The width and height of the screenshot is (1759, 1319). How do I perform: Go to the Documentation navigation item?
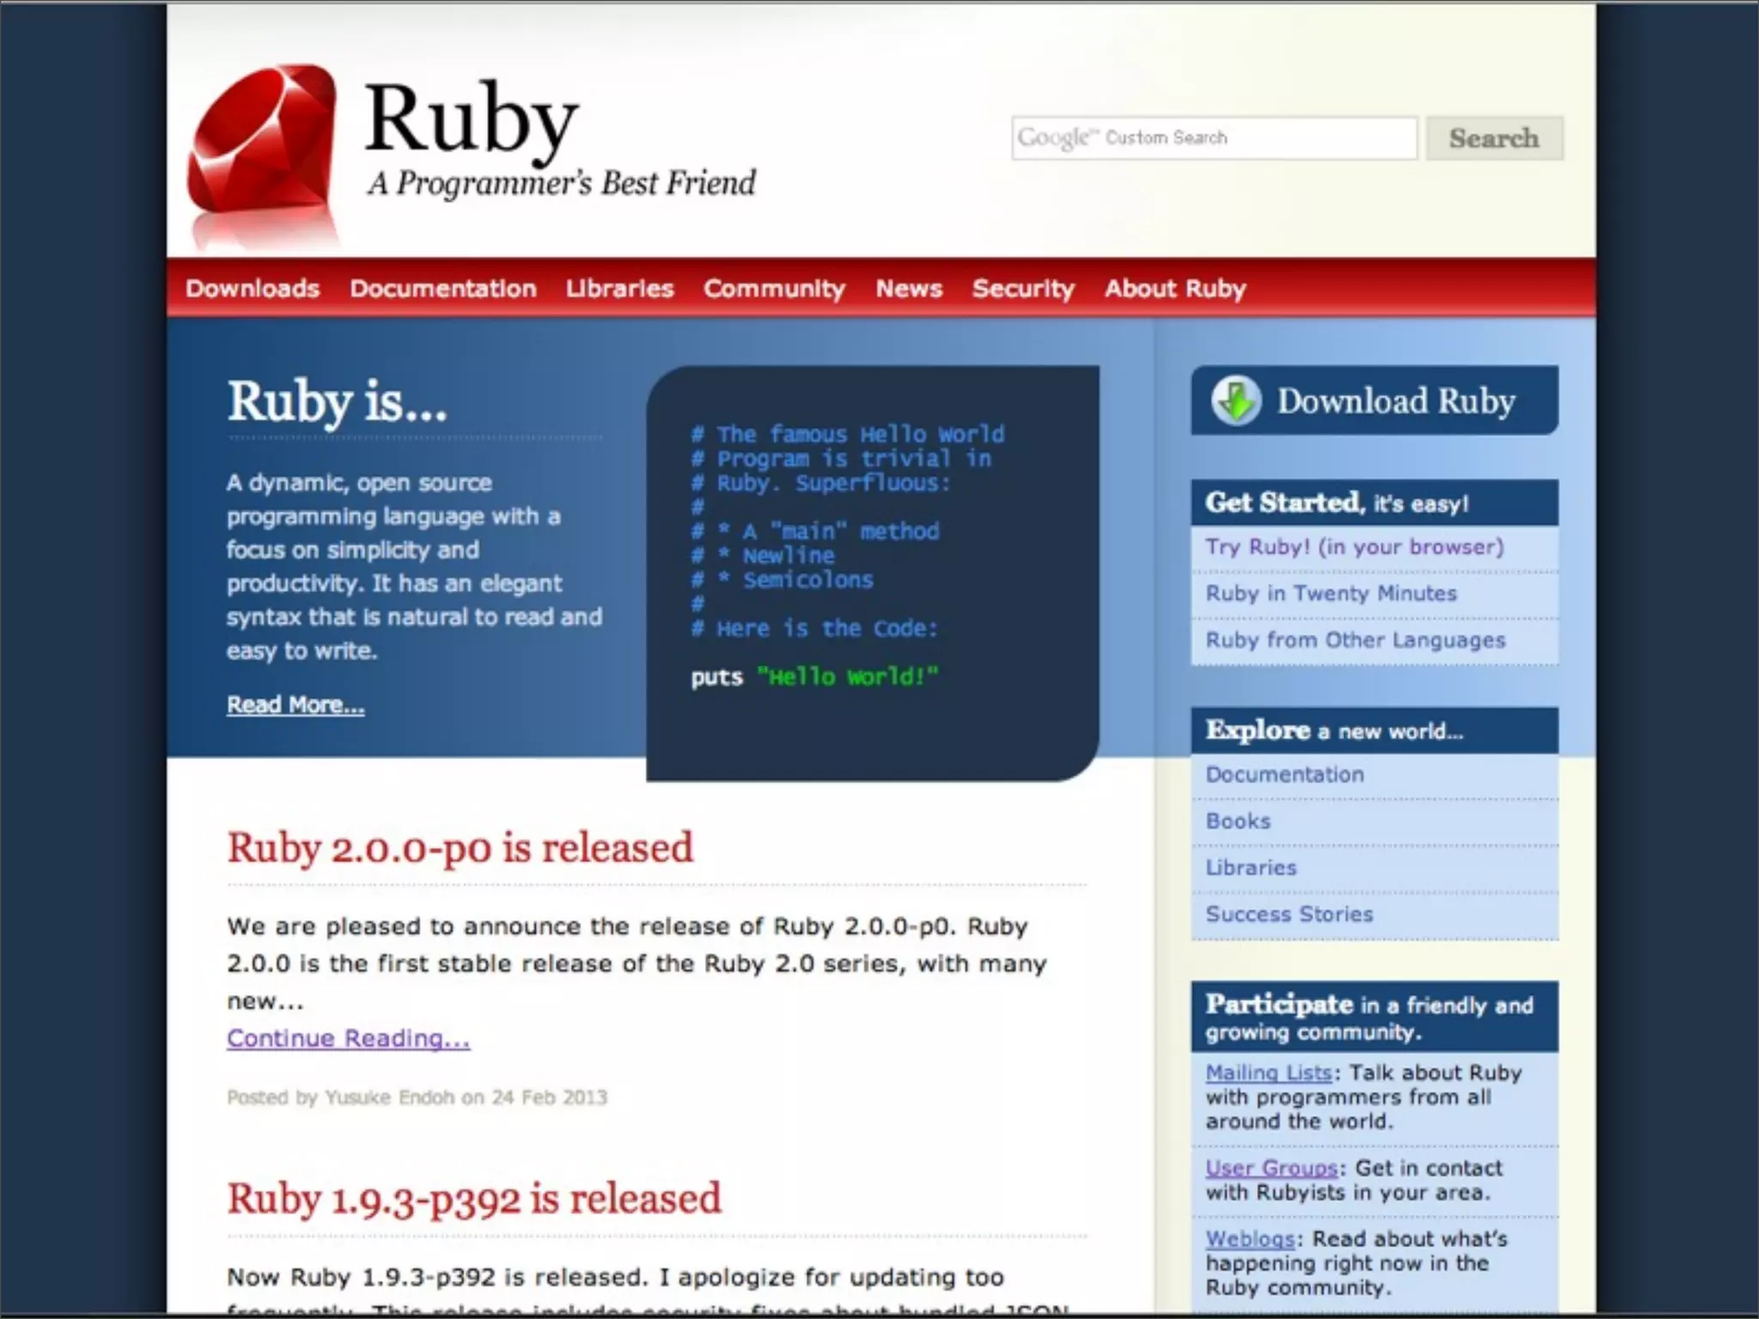pyautogui.click(x=442, y=289)
